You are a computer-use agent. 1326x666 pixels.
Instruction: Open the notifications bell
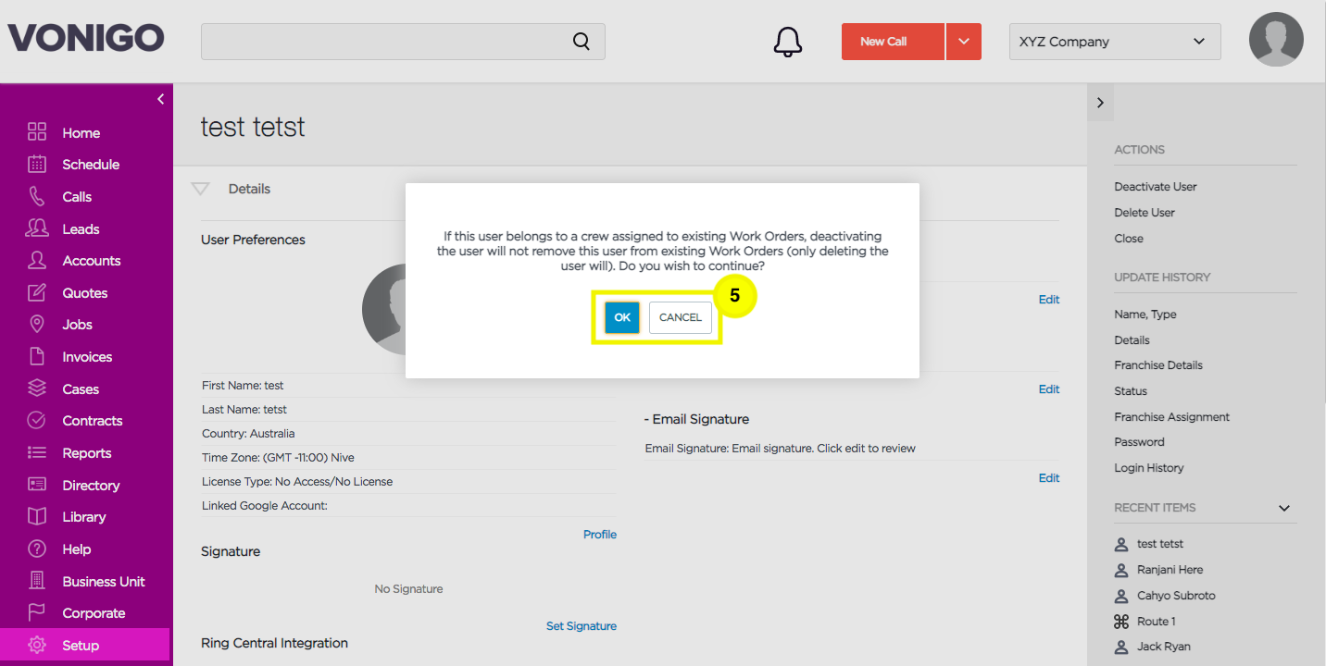point(788,42)
